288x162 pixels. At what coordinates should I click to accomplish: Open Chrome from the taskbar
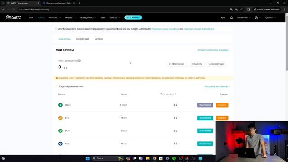pyautogui.click(x=154, y=158)
